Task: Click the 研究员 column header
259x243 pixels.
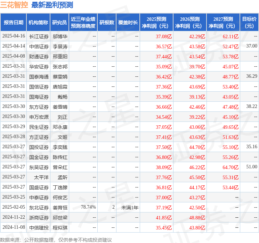Action: coord(59,23)
